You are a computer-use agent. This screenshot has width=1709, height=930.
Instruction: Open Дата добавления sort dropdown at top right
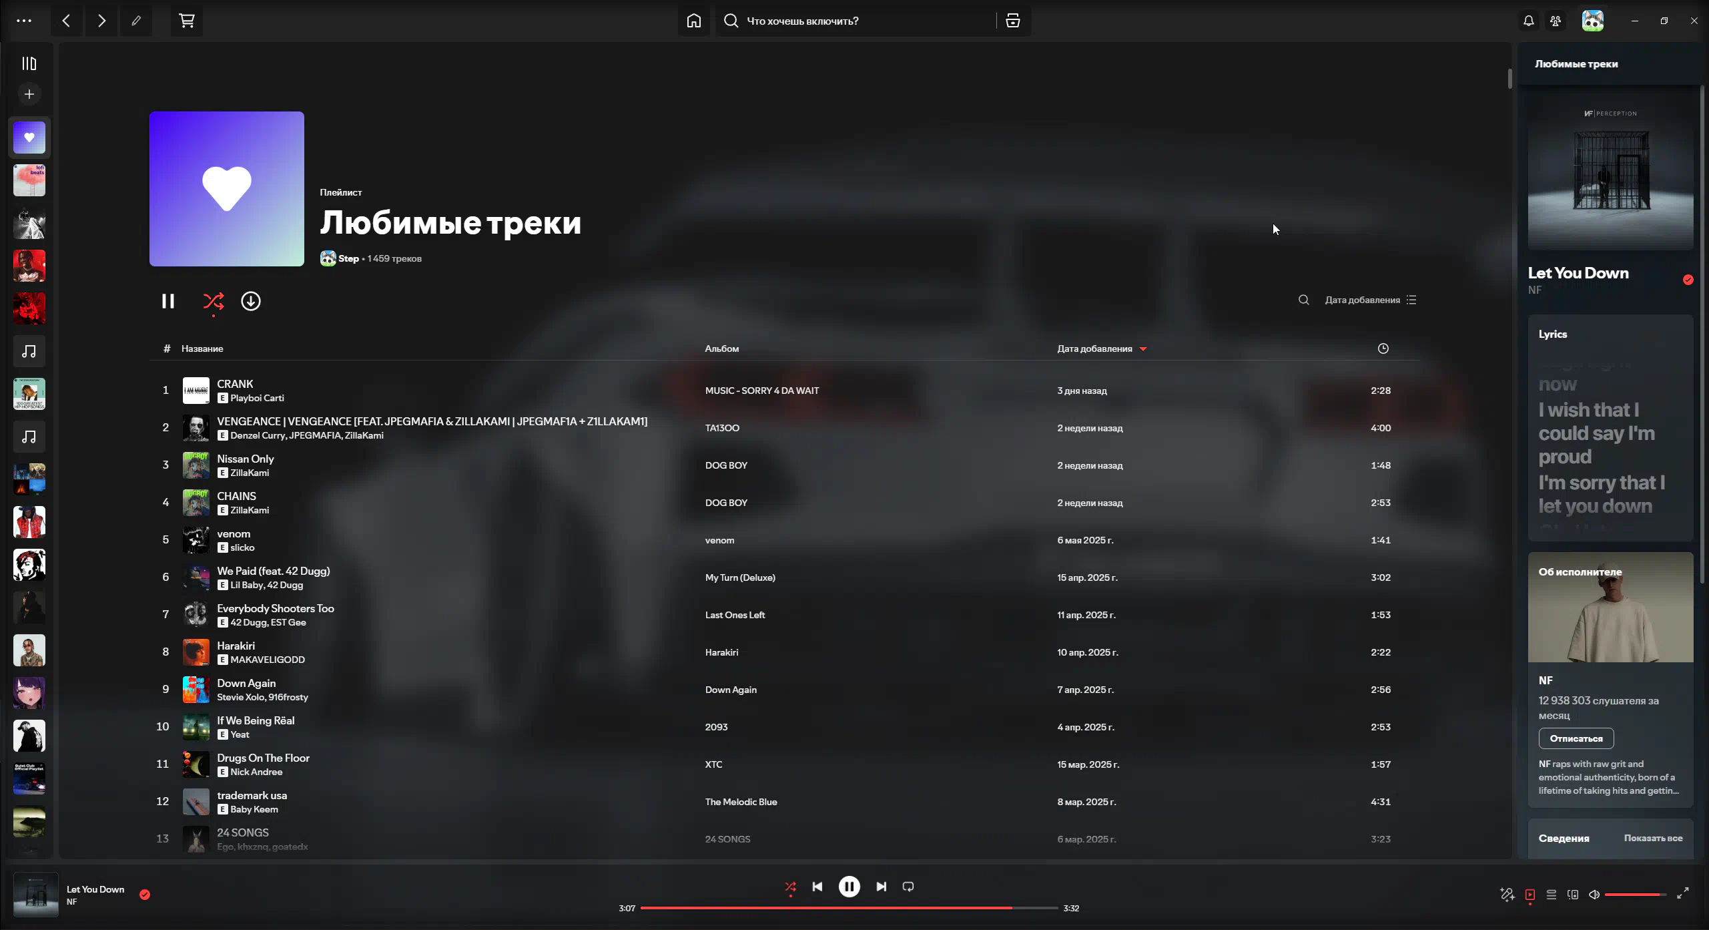coord(1371,300)
